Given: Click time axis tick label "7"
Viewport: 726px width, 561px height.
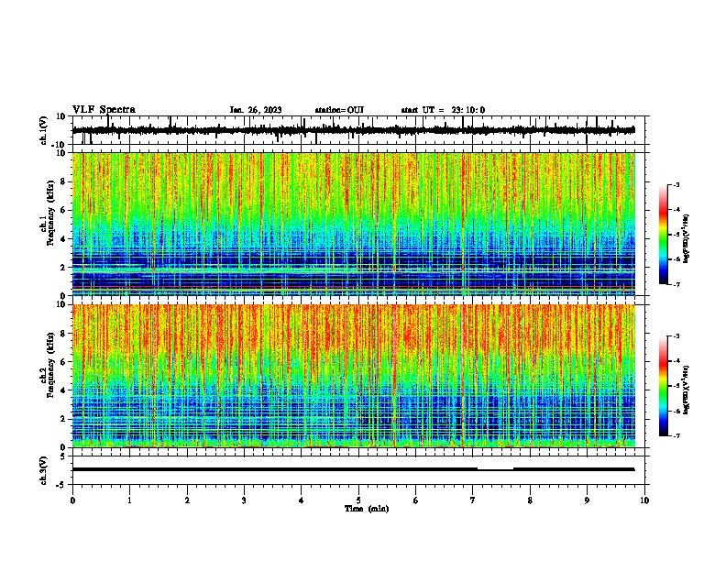Looking at the screenshot, I should 473,500.
